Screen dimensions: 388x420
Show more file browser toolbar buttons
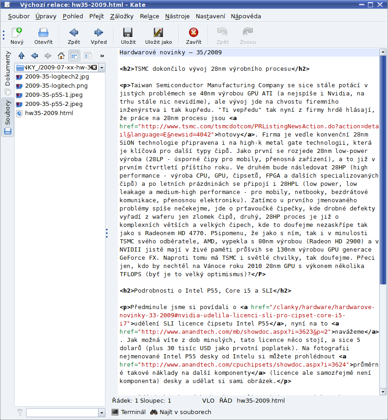click(102, 56)
